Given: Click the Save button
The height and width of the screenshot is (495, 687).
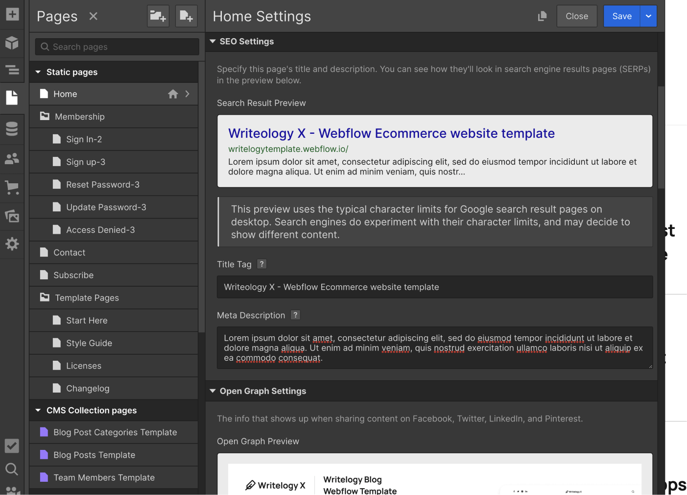Looking at the screenshot, I should [622, 16].
